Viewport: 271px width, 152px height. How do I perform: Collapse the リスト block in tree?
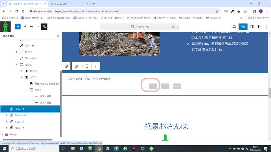tap(26, 90)
